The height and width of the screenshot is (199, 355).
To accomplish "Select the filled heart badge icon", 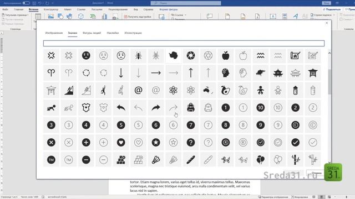I will coord(121,143).
